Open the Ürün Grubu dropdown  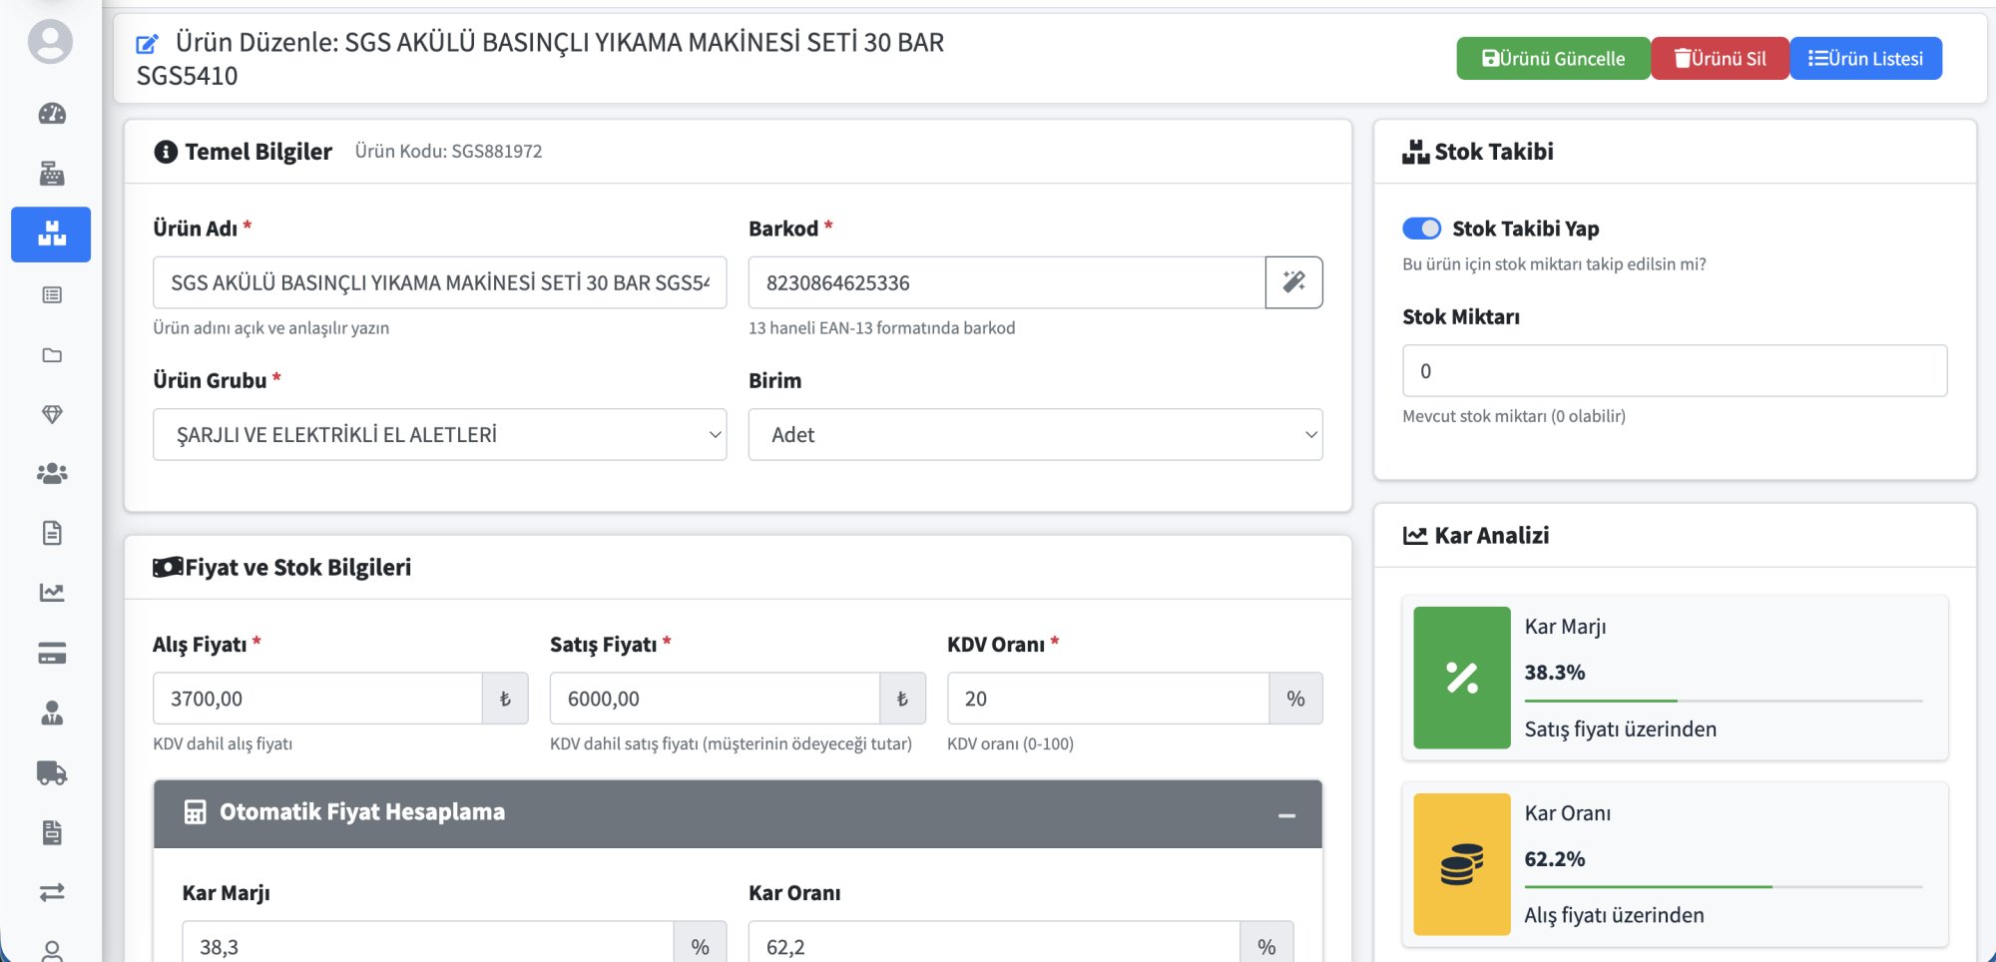[439, 435]
